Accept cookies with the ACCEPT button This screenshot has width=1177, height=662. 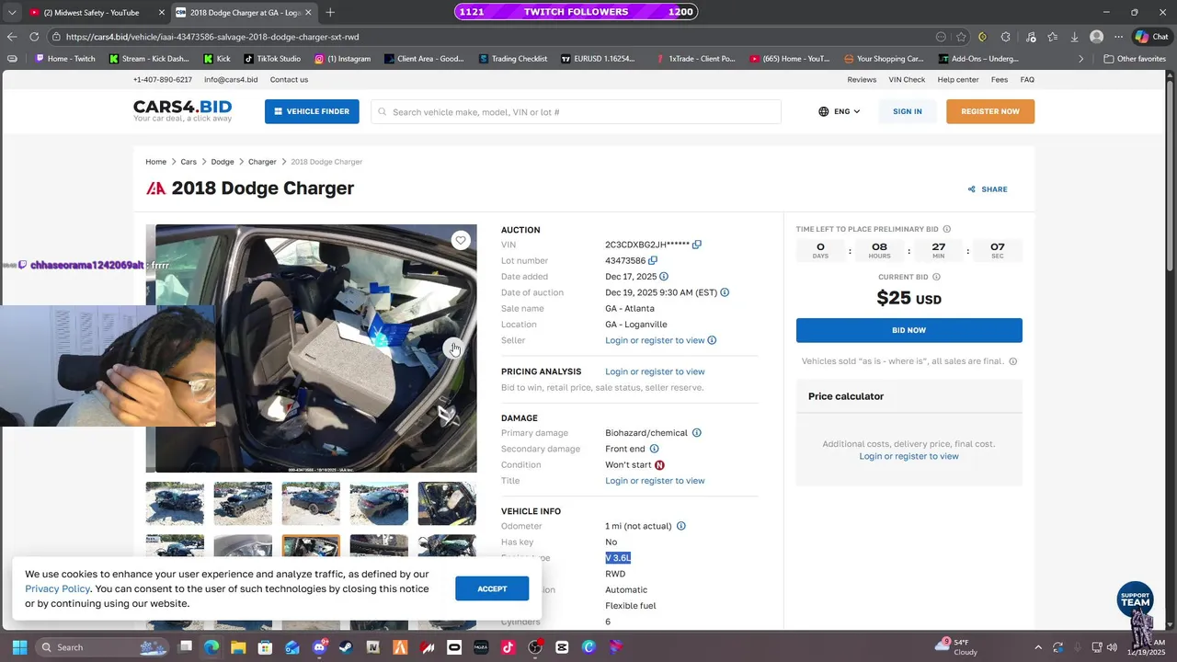tap(492, 588)
